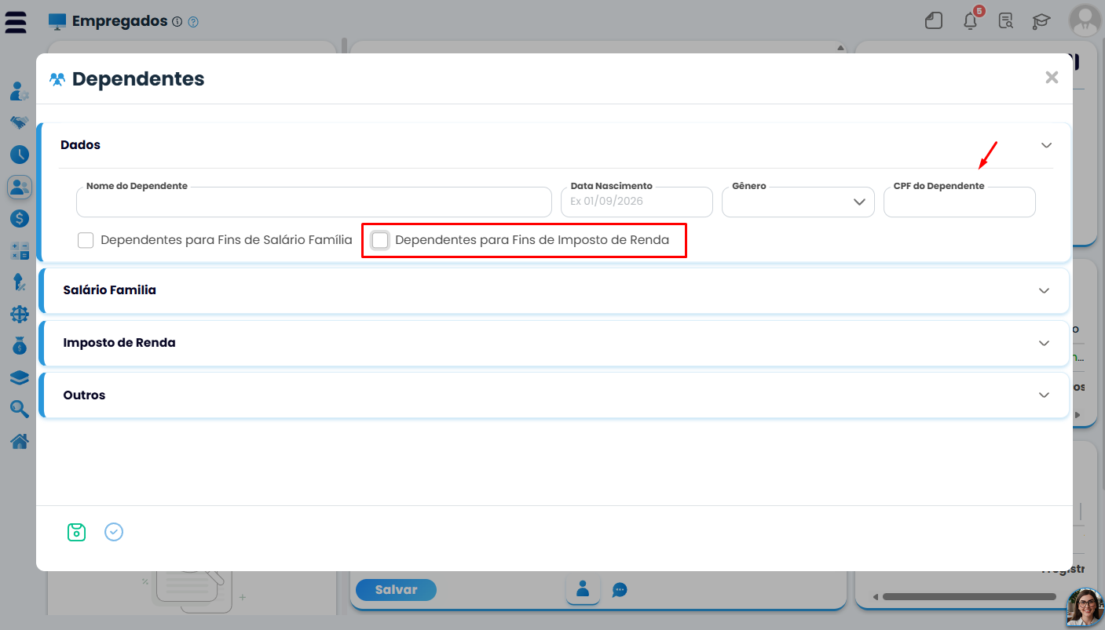
Task: Click the blue checkmark confirm icon
Action: coord(114,532)
